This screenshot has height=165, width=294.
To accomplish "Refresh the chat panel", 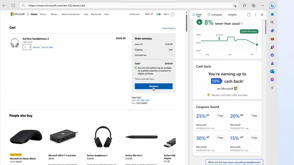I will (249, 15).
